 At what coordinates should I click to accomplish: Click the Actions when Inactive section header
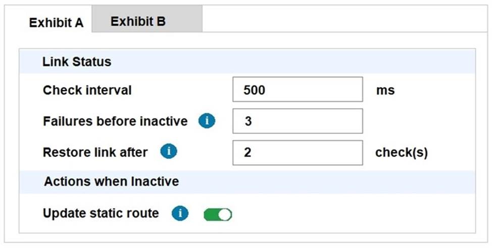pyautogui.click(x=111, y=181)
